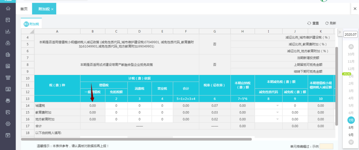Click the 刷新 refresh button

[x=330, y=23]
